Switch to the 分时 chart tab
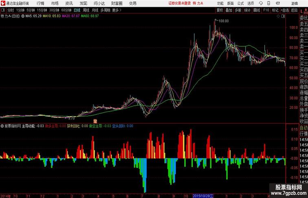 [11, 10]
